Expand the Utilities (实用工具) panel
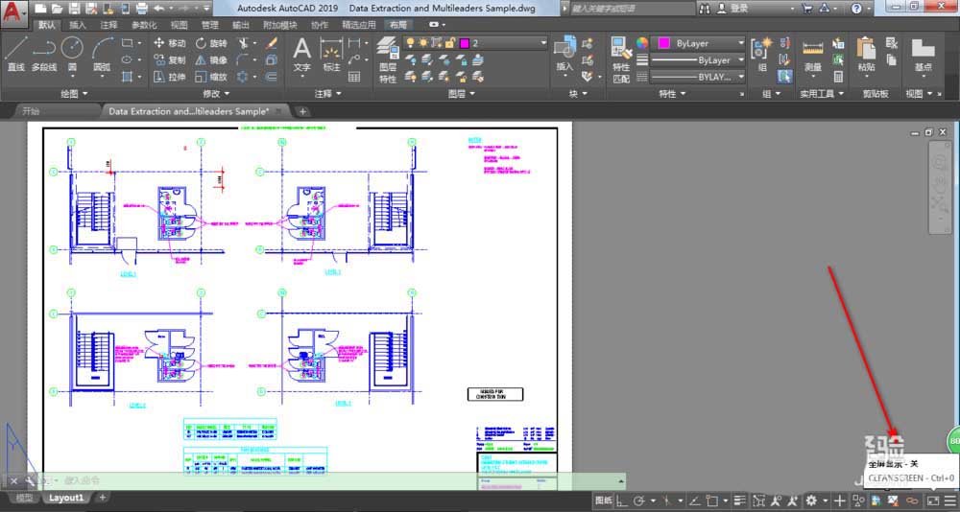 [x=822, y=94]
